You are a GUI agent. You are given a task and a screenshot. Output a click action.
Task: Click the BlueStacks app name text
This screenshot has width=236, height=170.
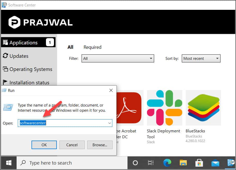195,131
